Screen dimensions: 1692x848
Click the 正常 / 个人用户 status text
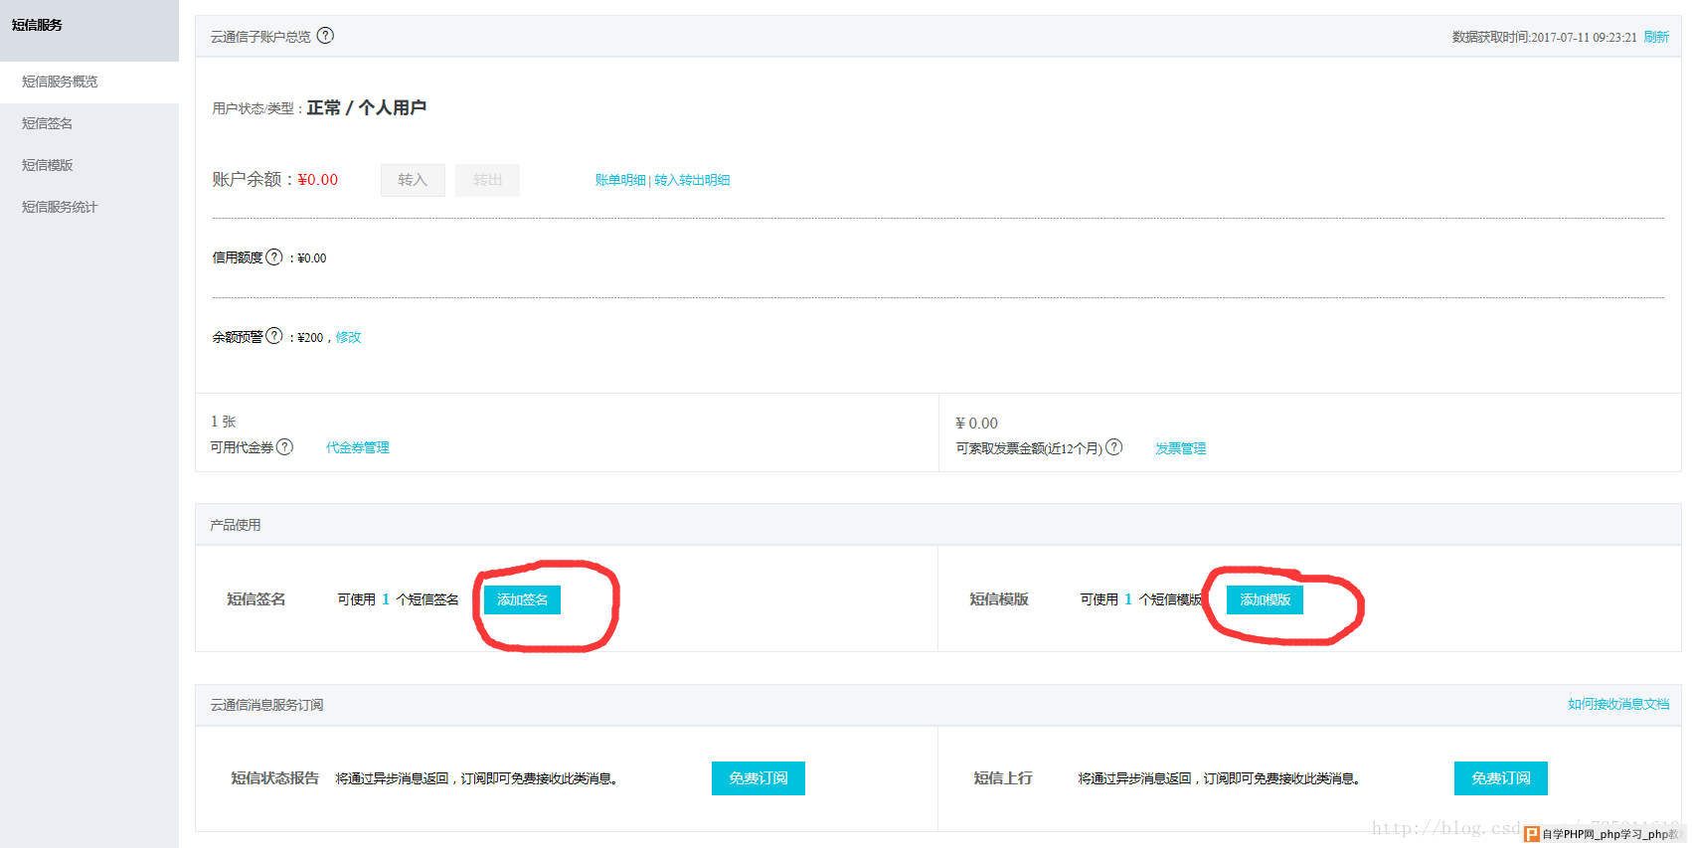pyautogui.click(x=367, y=107)
